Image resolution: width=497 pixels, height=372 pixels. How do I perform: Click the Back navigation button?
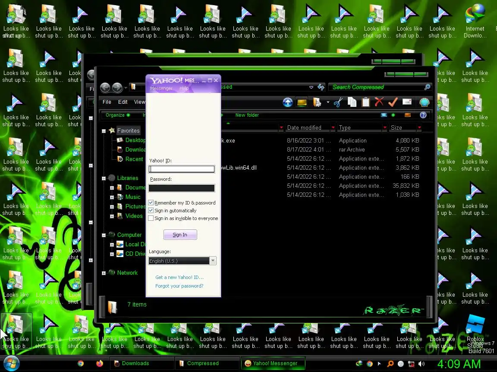pos(105,87)
